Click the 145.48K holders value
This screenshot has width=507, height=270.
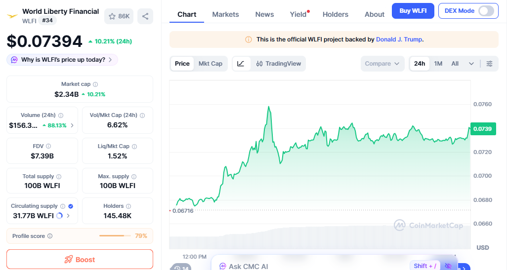tap(118, 216)
